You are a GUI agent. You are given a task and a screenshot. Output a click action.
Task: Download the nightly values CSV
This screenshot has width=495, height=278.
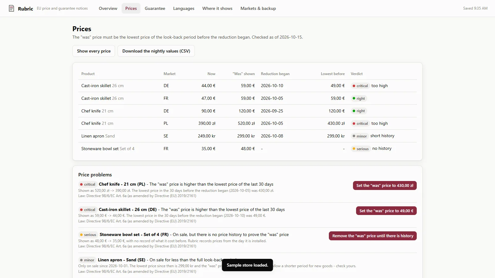(x=156, y=51)
